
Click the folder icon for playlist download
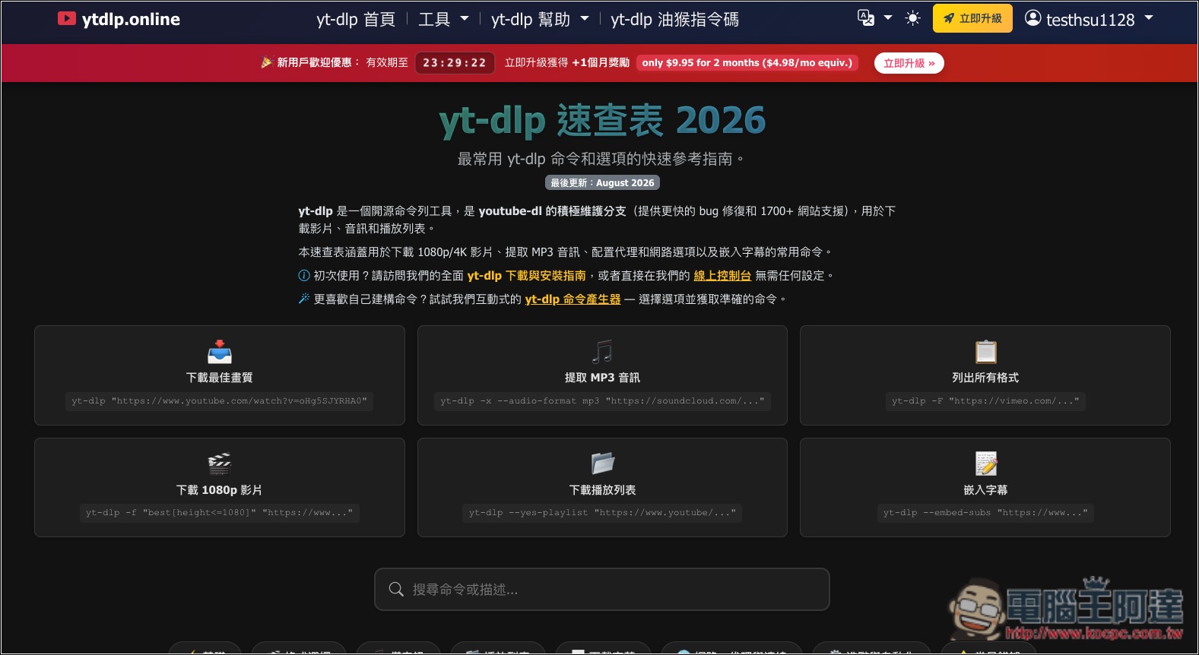point(602,464)
